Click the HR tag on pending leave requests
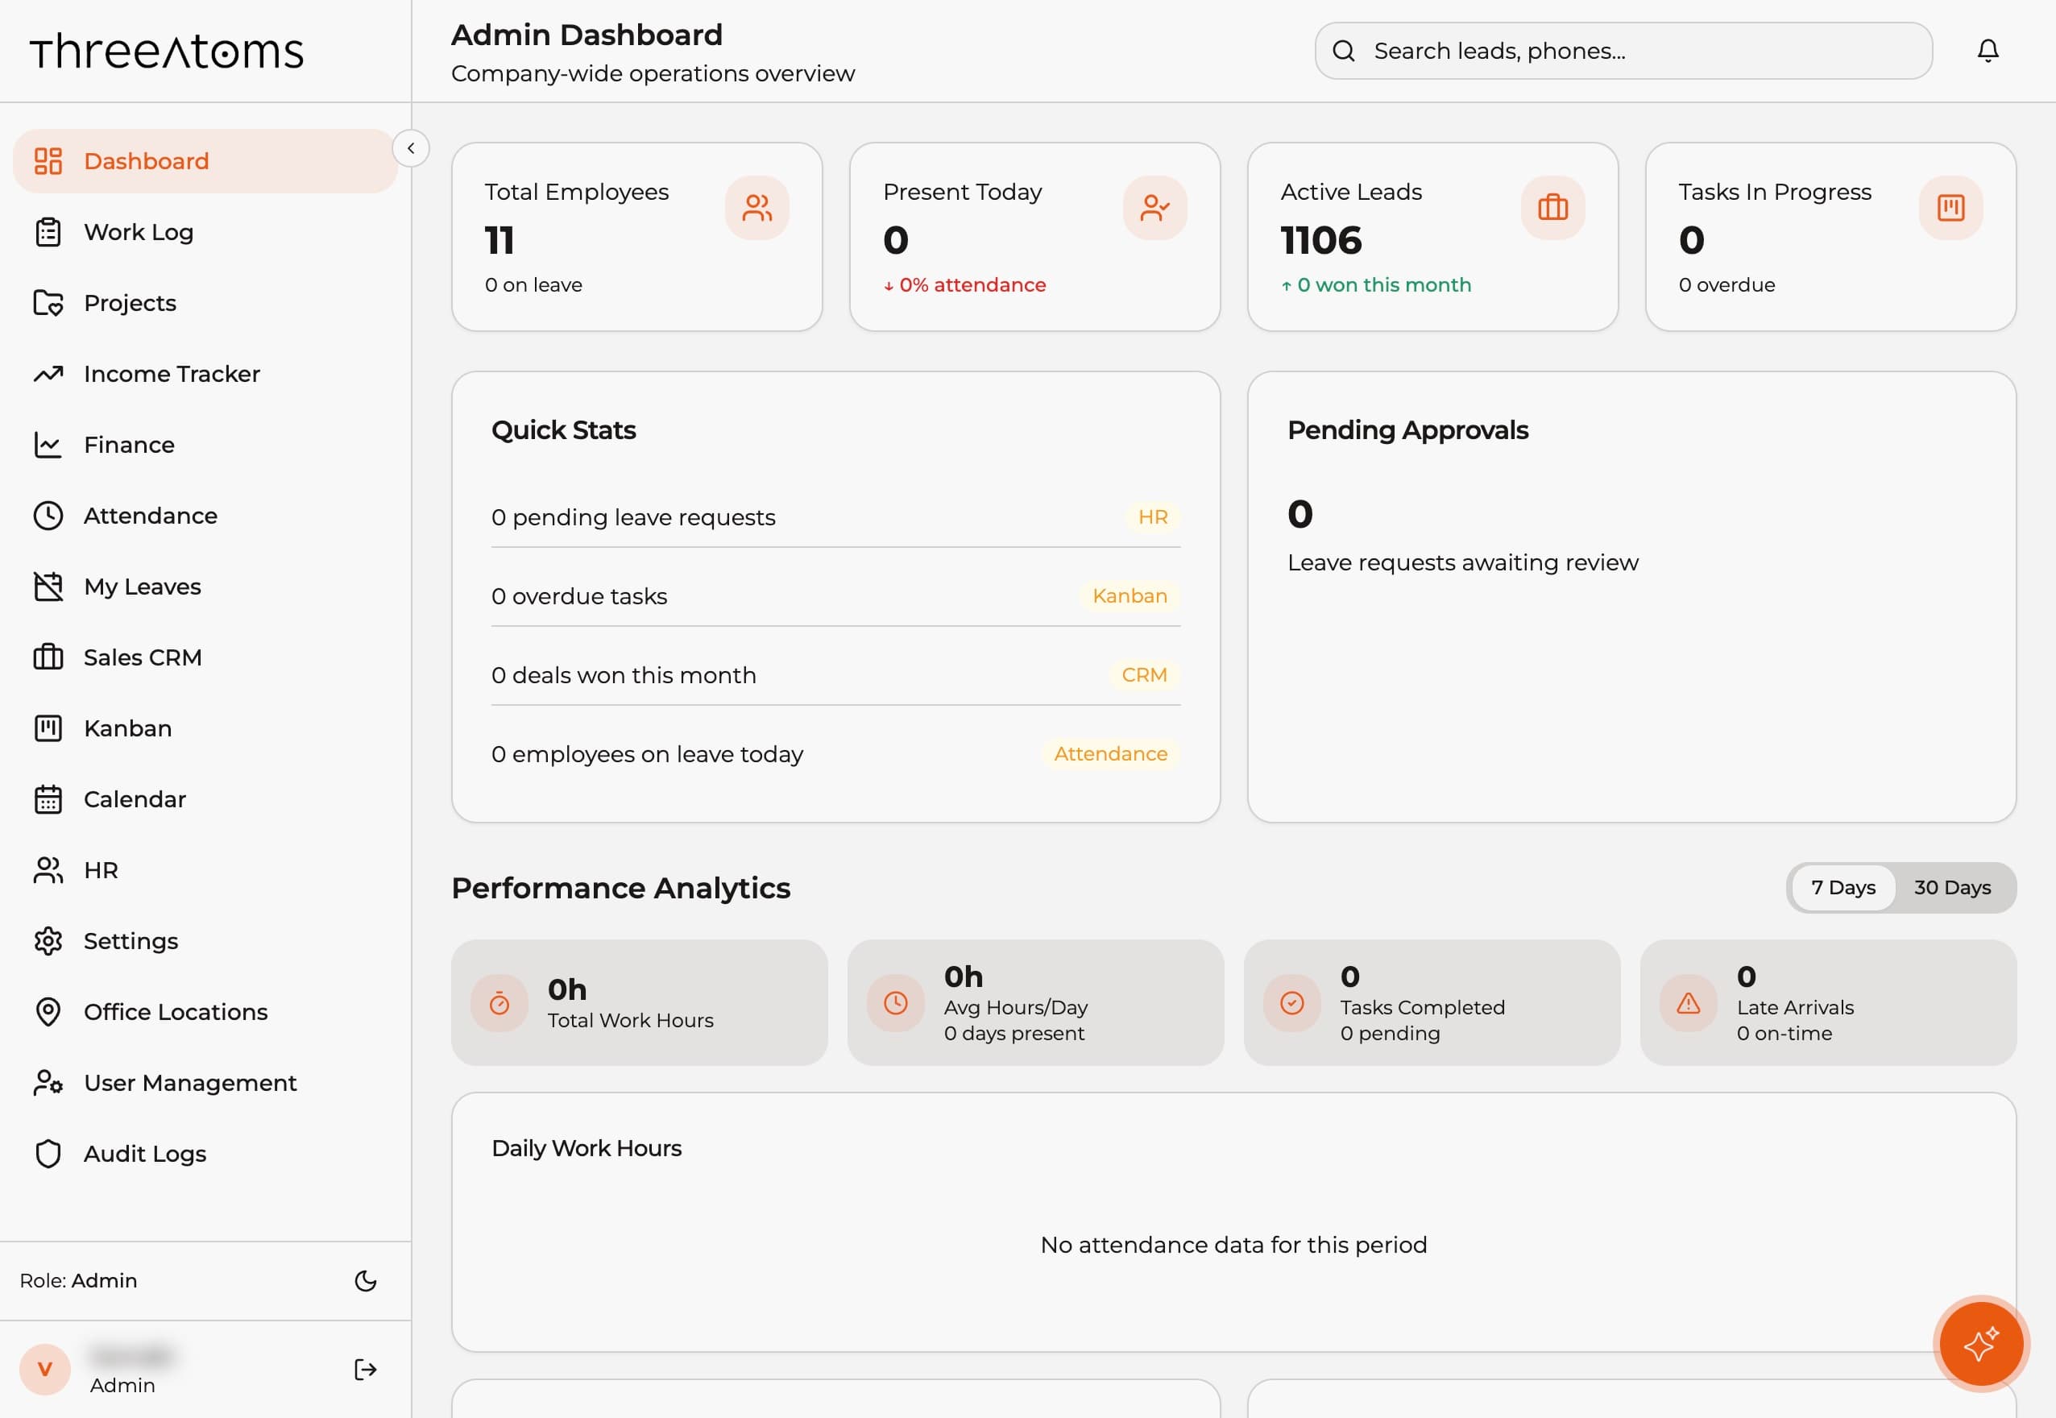The height and width of the screenshot is (1418, 2056). click(1152, 517)
